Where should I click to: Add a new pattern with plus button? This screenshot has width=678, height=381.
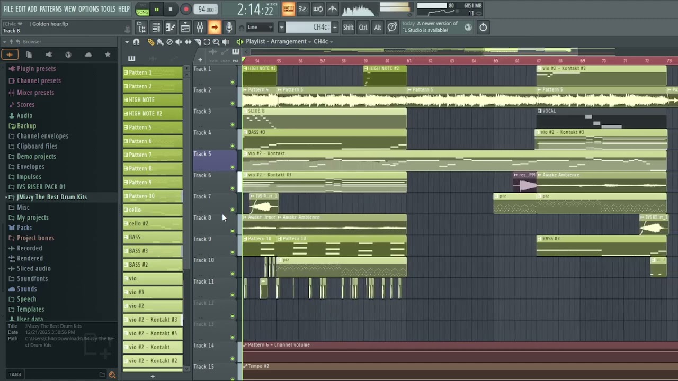click(x=335, y=28)
